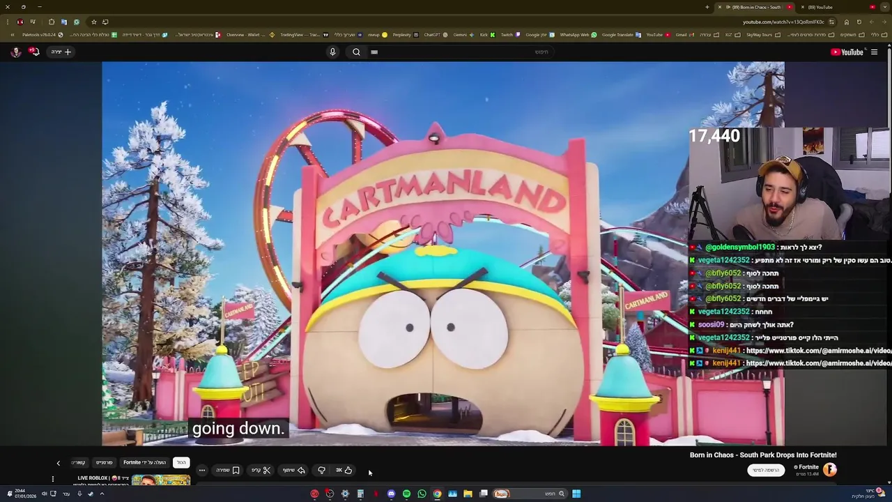Open the Windows Start menu

pos(576,494)
